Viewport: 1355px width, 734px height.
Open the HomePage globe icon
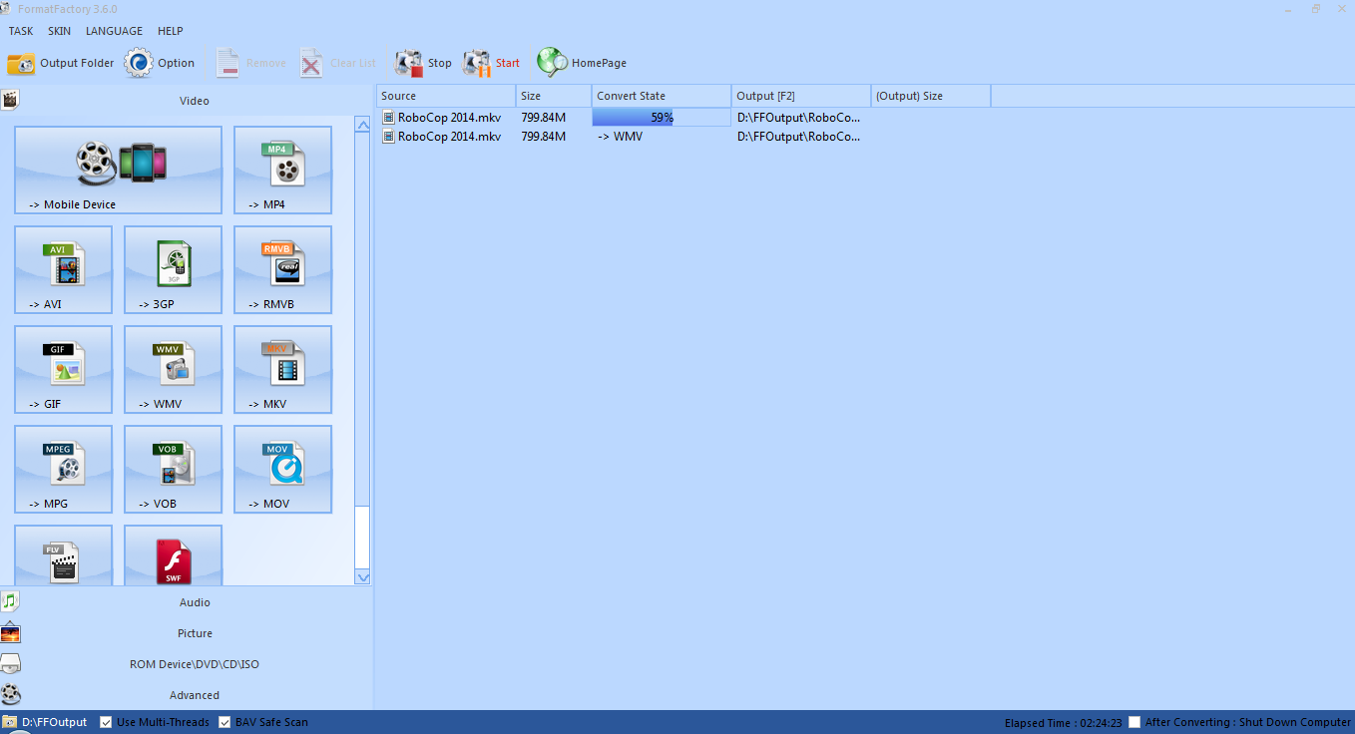pos(552,63)
